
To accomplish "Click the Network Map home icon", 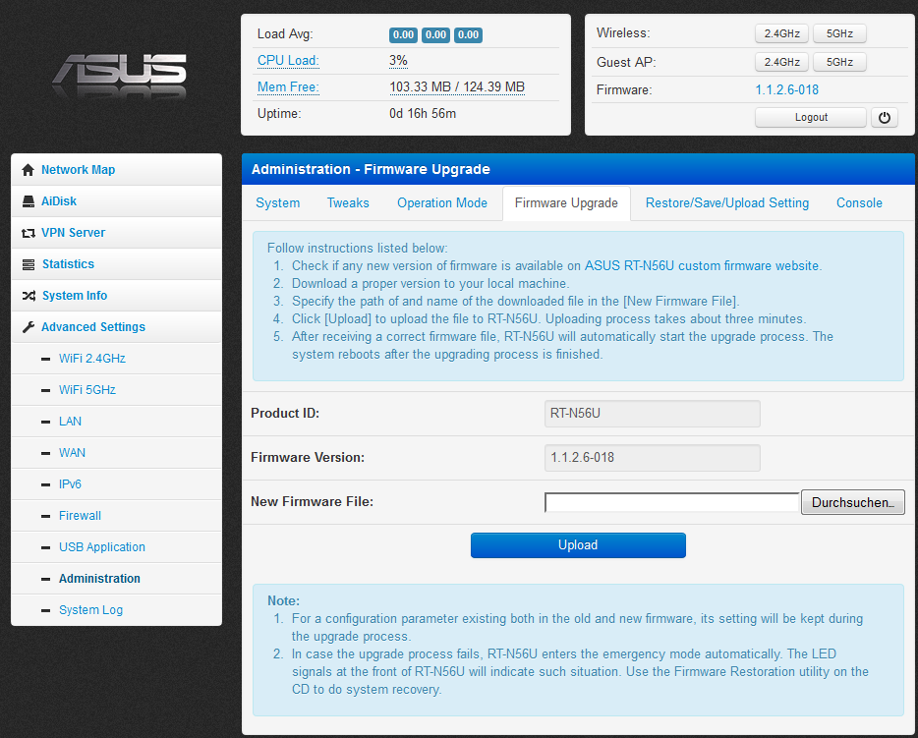I will 28,170.
